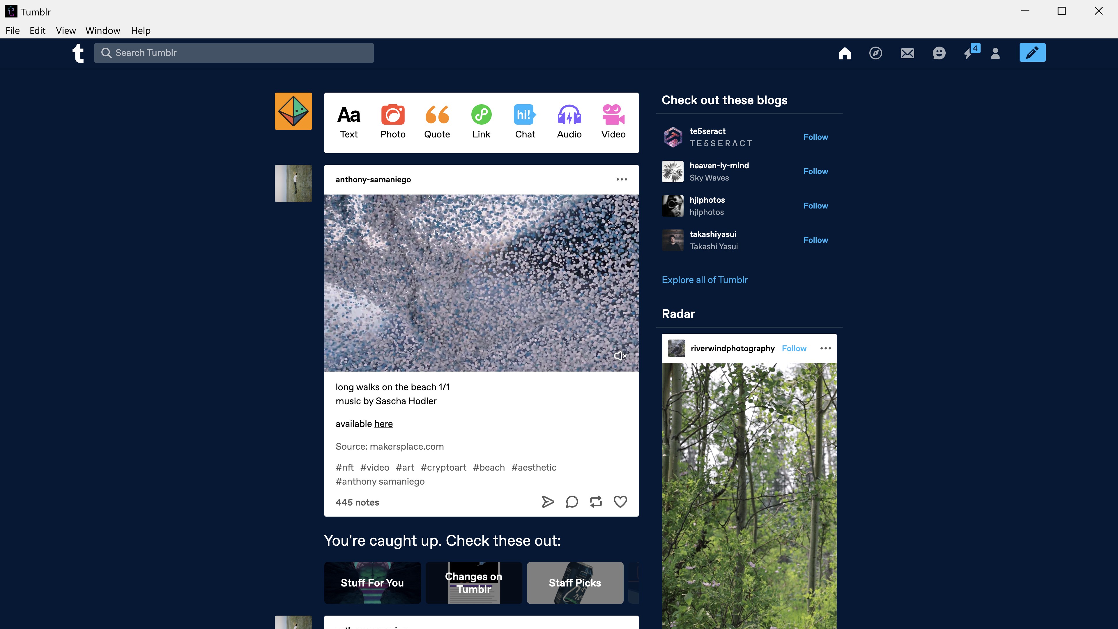Compose a post with the pencil icon
Viewport: 1118px width, 629px height.
1032,52
